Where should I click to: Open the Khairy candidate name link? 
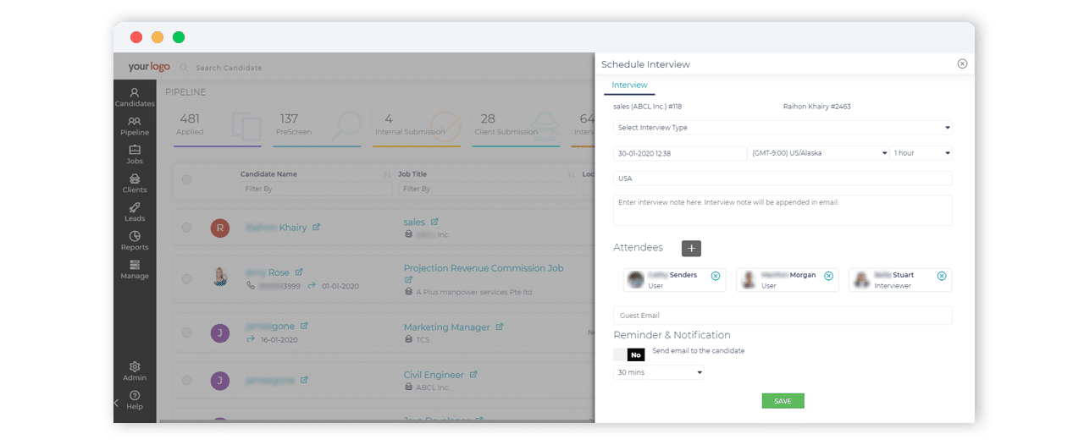pyautogui.click(x=276, y=227)
